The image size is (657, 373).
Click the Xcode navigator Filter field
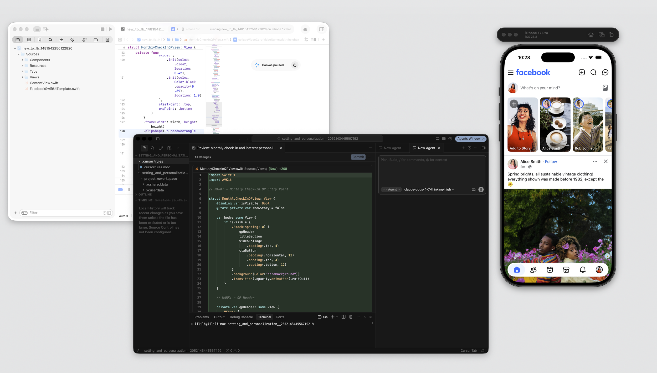coord(66,213)
